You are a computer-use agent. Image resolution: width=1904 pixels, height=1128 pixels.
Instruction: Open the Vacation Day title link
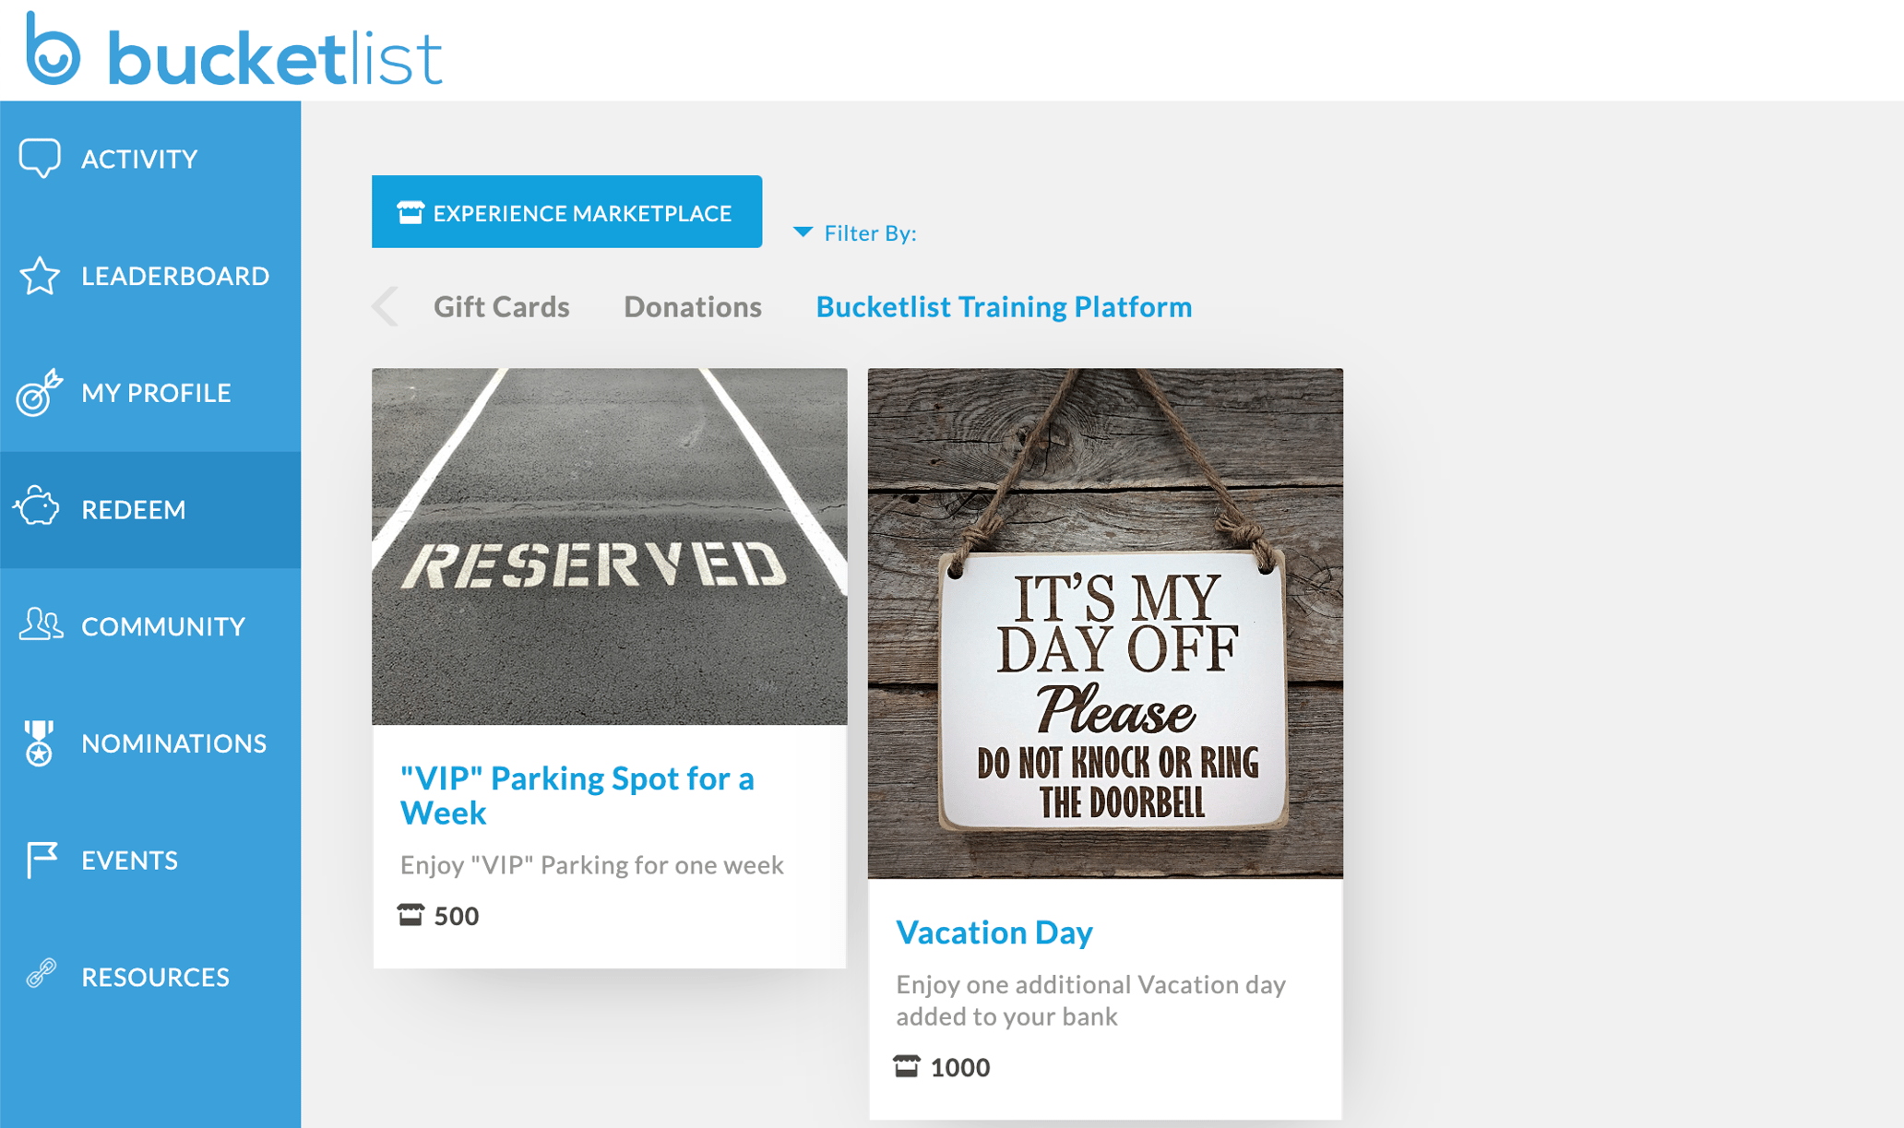tap(994, 932)
